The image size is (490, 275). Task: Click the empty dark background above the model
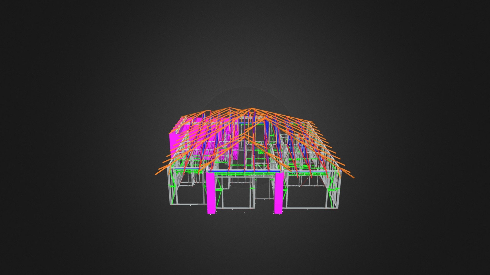point(245,51)
